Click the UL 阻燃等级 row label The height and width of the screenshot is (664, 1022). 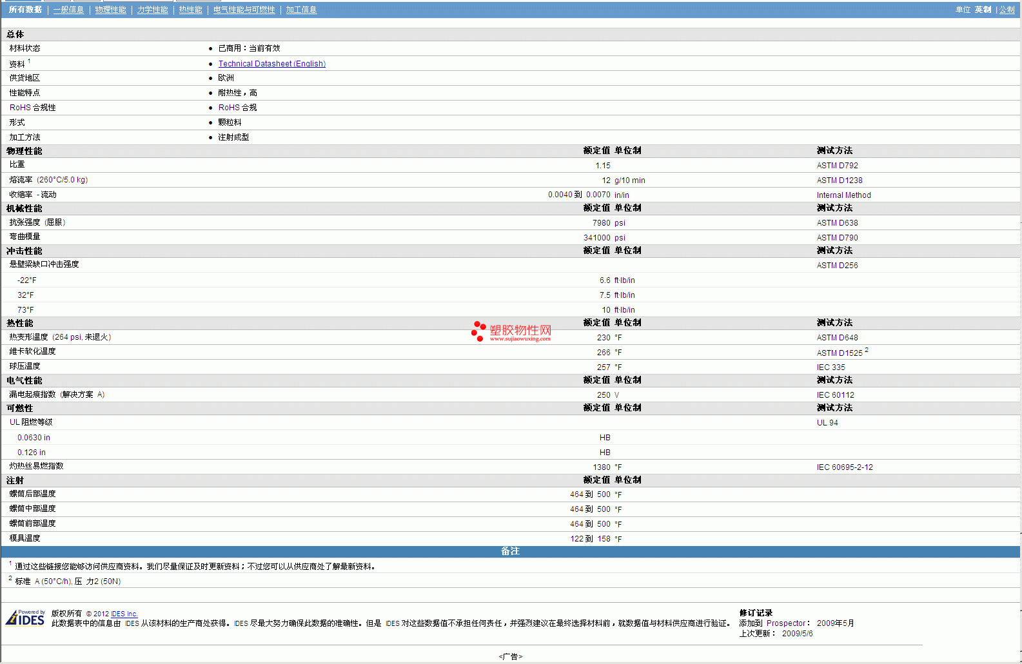click(31, 422)
